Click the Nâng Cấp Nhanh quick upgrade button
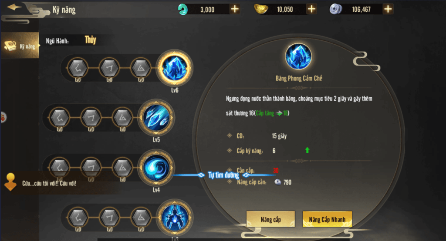This screenshot has height=241, width=446. 327,219
